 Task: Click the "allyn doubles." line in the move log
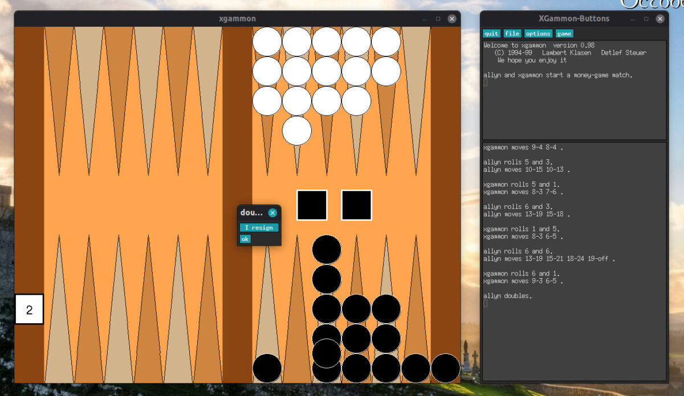pyautogui.click(x=507, y=296)
